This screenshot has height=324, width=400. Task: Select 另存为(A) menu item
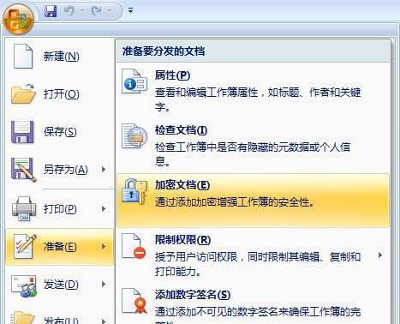click(x=59, y=170)
